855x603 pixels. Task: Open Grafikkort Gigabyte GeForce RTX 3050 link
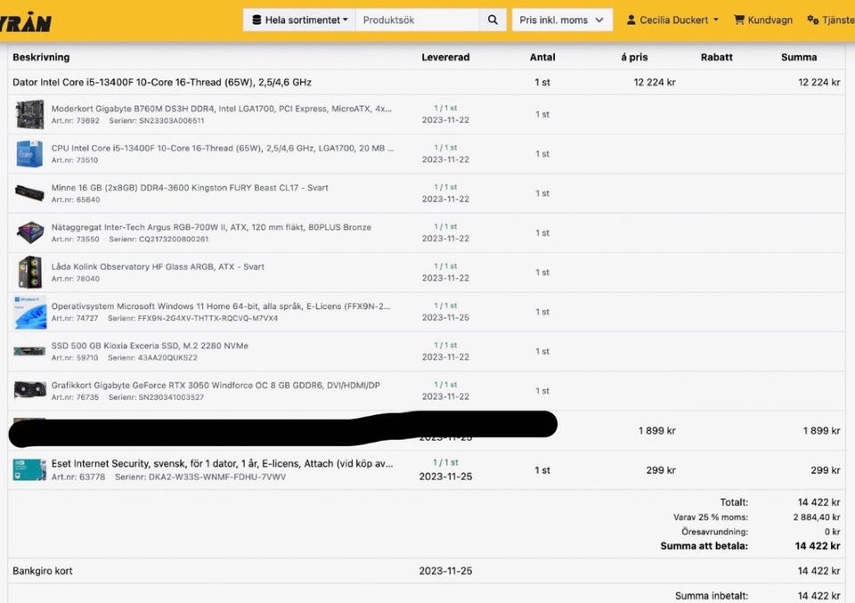coord(216,385)
